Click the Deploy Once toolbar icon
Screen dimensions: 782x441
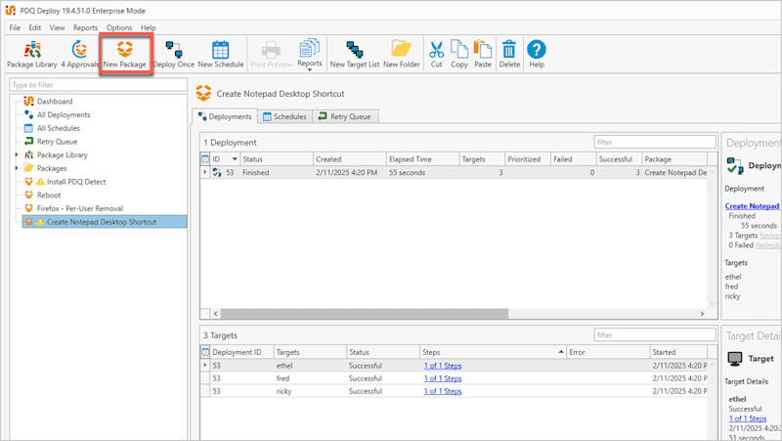point(174,55)
